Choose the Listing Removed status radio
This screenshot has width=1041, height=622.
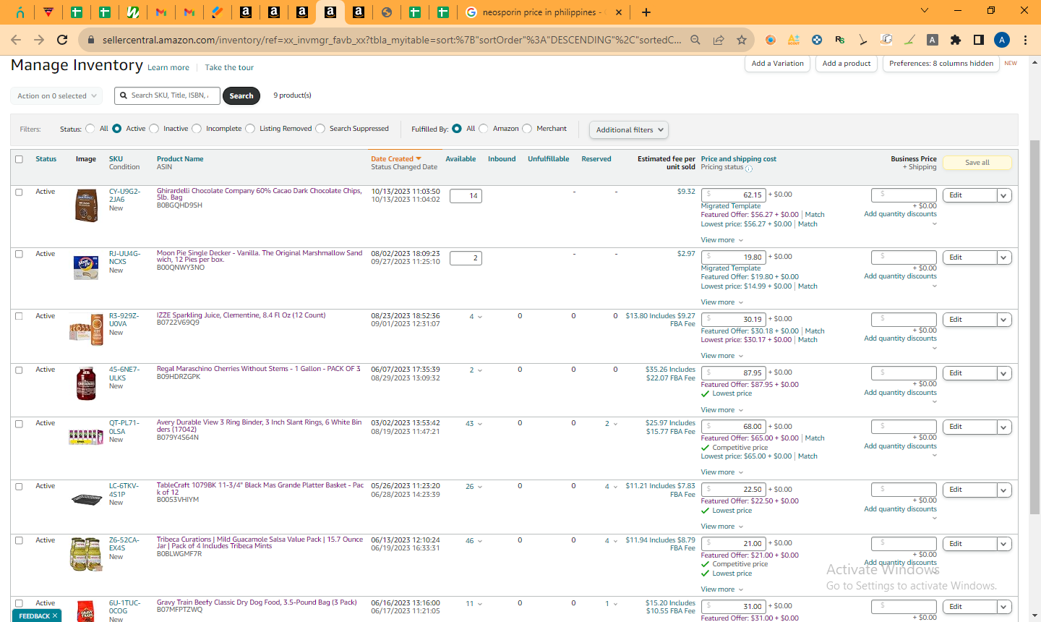pyautogui.click(x=250, y=129)
